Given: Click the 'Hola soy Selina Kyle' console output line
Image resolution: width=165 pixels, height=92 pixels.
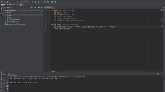Looking at the screenshot, I should [34, 79].
